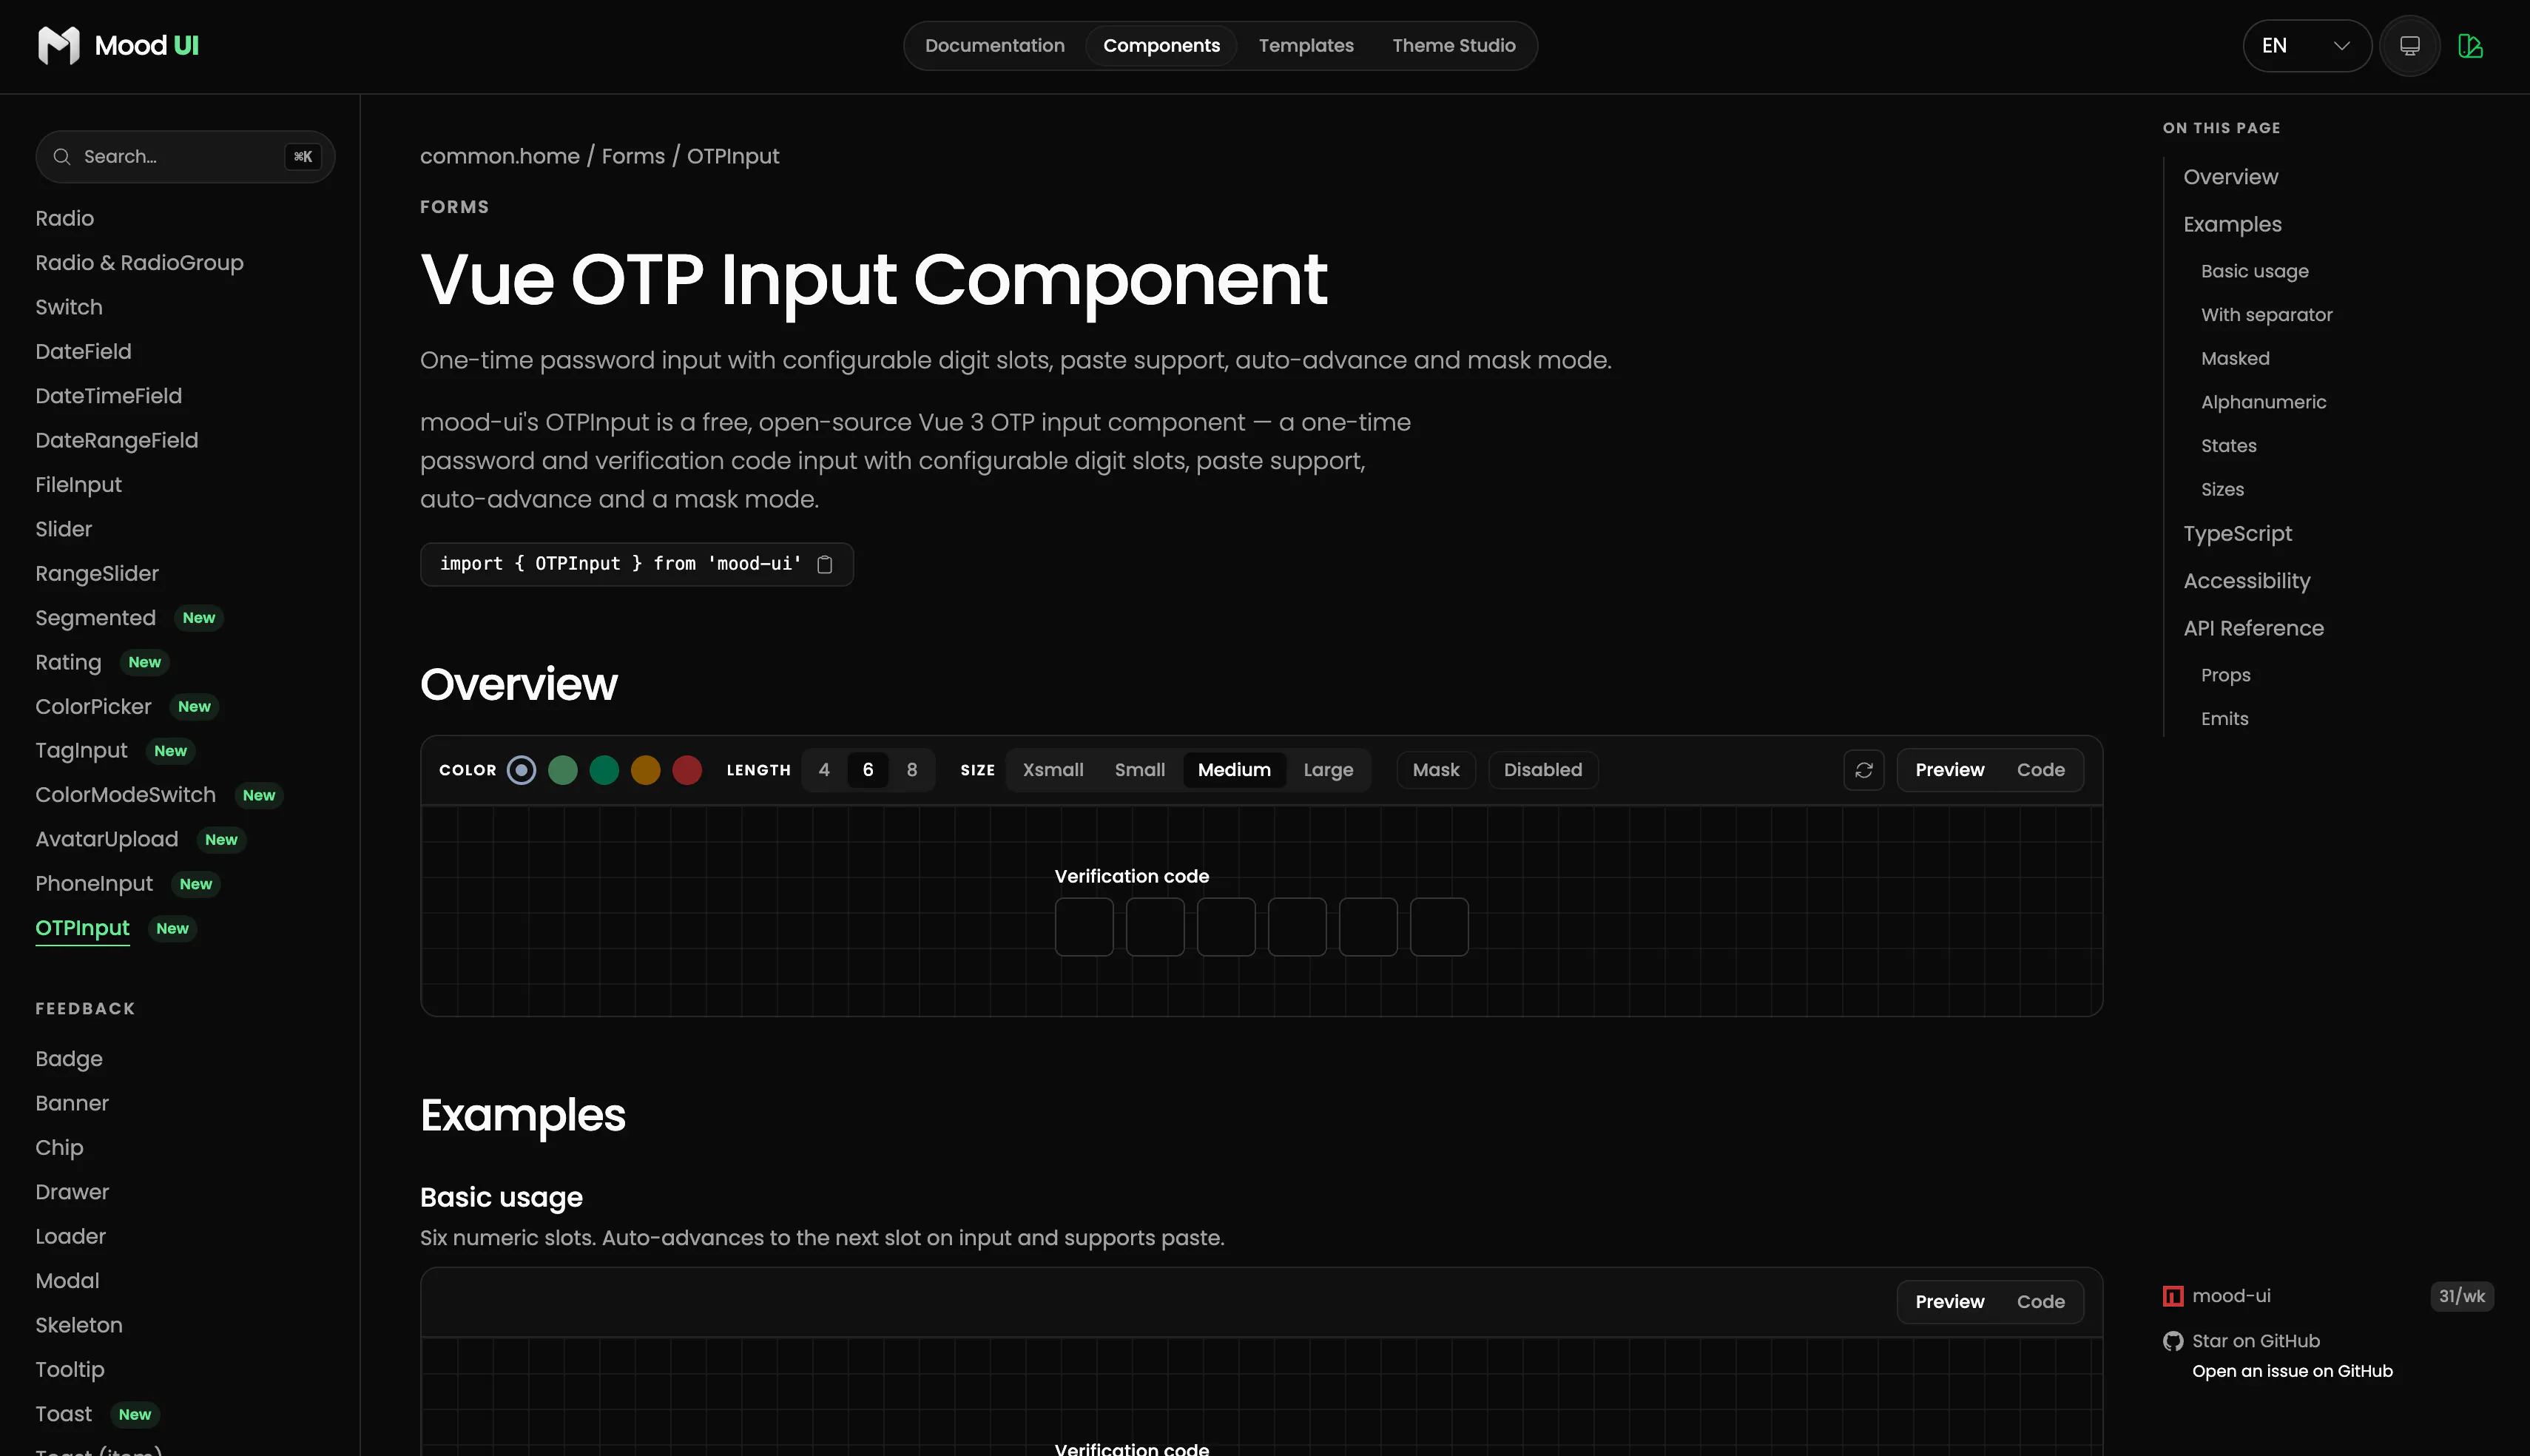The width and height of the screenshot is (2530, 1456).
Task: Open the Toast page in sidebar
Action: pos(63,1414)
